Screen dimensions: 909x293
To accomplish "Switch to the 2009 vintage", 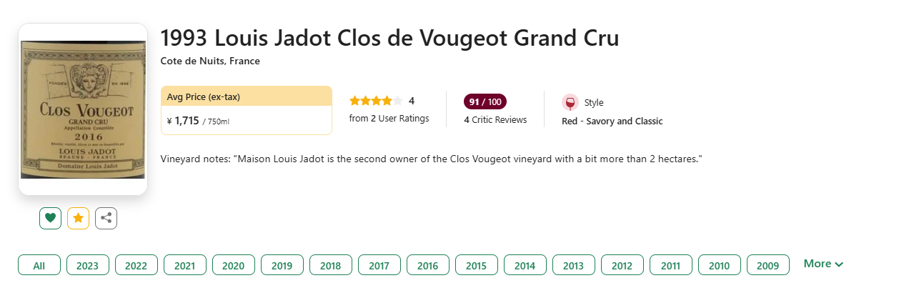I will click(768, 265).
